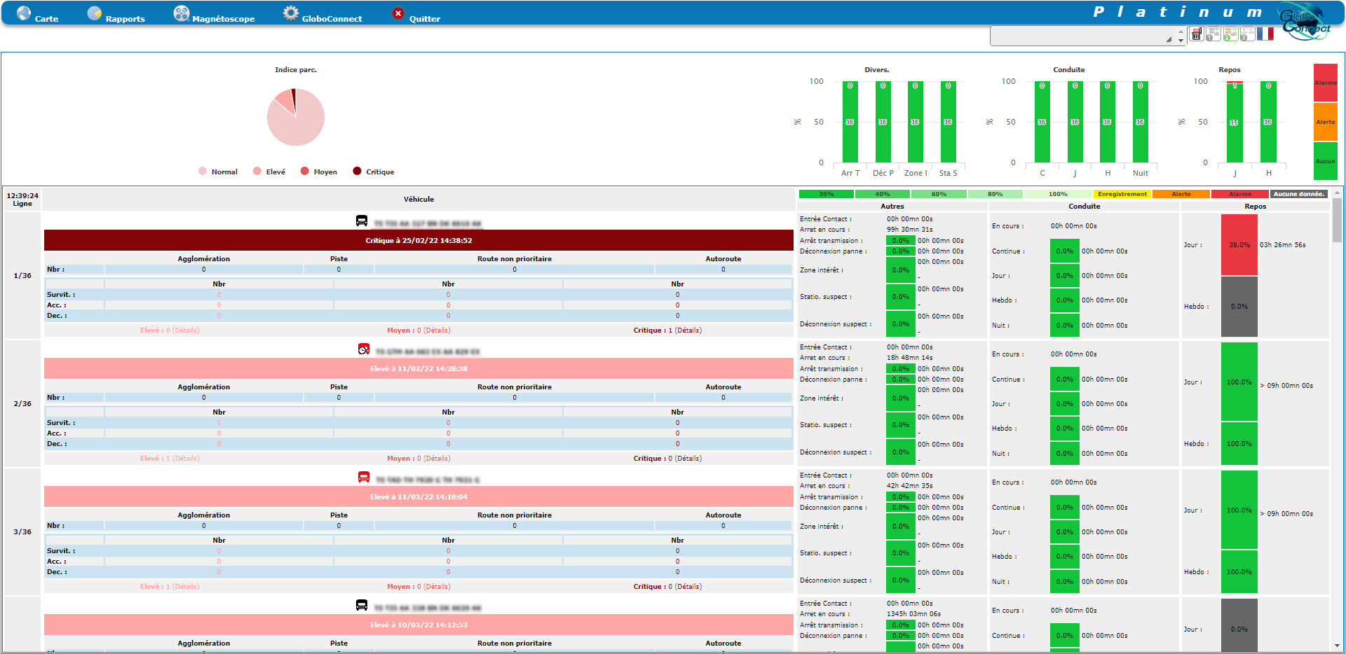Click the red X icon beside Quitter

[x=398, y=13]
